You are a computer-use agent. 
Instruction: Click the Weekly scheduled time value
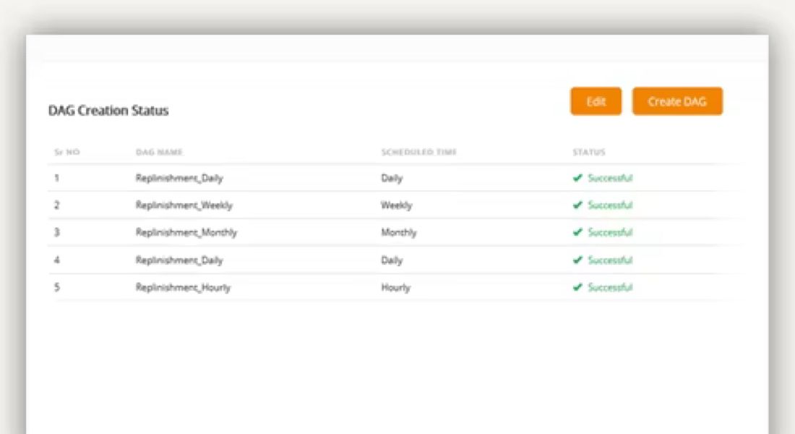pyautogui.click(x=396, y=205)
